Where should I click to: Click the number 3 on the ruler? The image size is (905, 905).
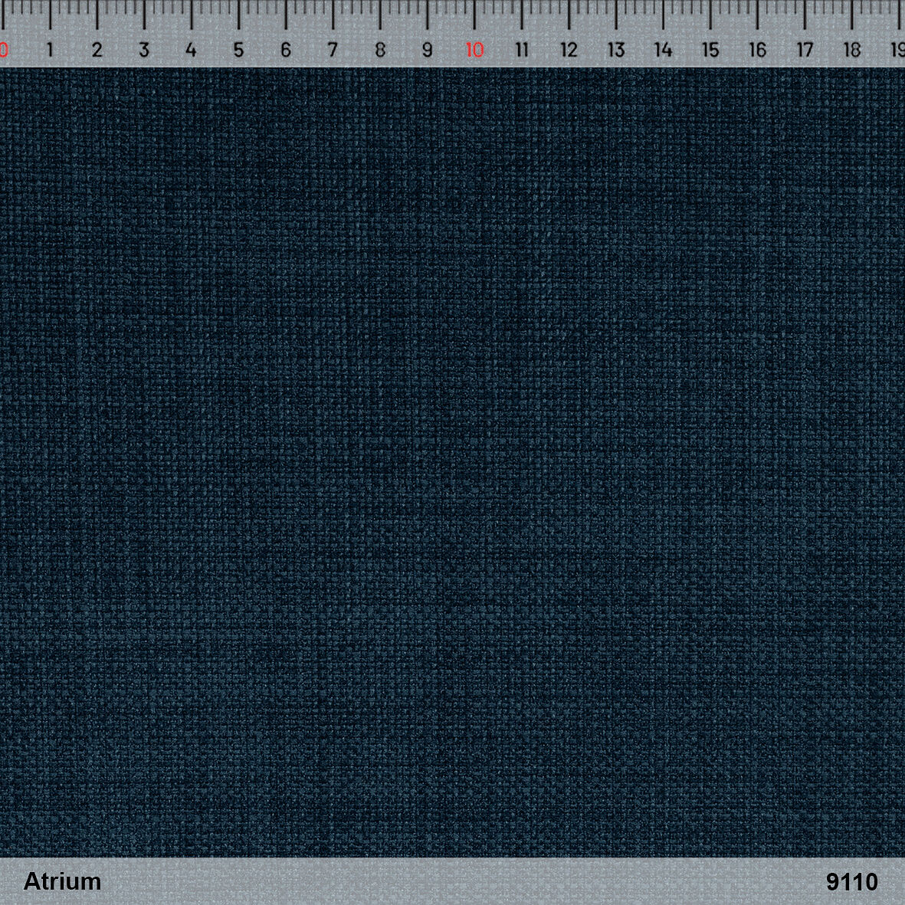[144, 51]
